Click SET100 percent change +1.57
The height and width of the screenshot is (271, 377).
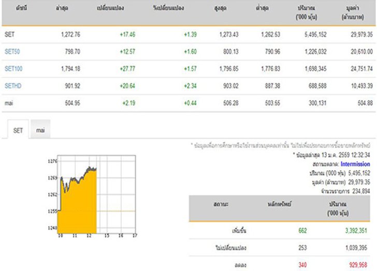190,69
